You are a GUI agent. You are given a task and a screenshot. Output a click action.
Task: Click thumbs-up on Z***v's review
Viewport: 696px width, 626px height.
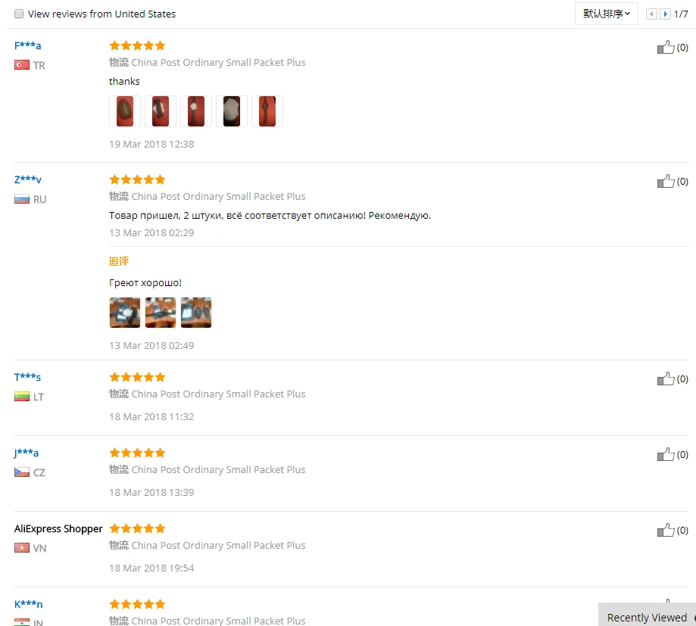tap(666, 181)
